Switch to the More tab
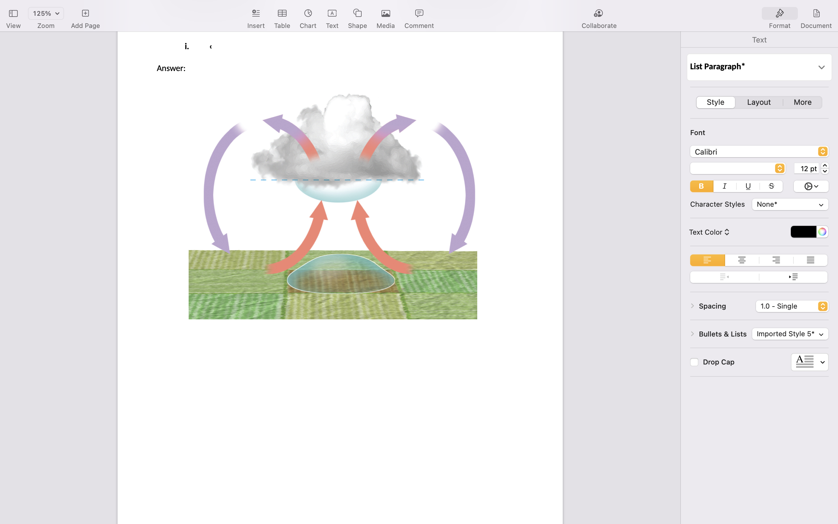838x524 pixels. pyautogui.click(x=802, y=102)
